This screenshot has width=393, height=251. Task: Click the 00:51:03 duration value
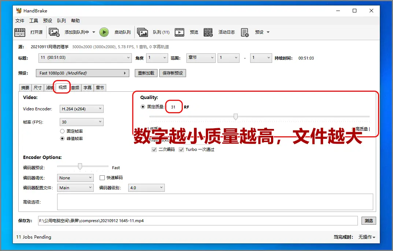(x=306, y=58)
